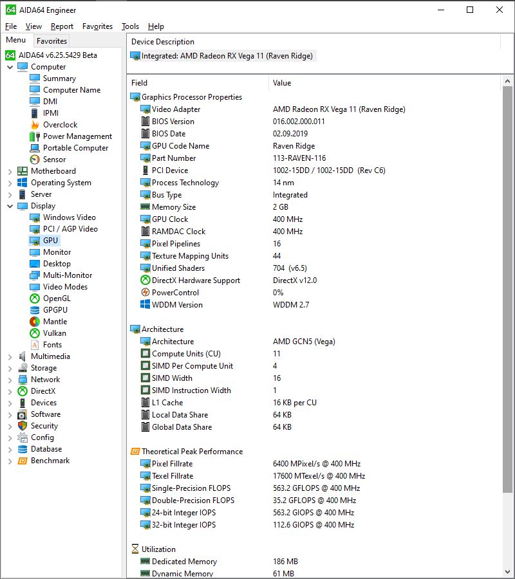The width and height of the screenshot is (515, 579).
Task: Select the integrated Radeon RX Vega 11 device
Action: pyautogui.click(x=223, y=56)
